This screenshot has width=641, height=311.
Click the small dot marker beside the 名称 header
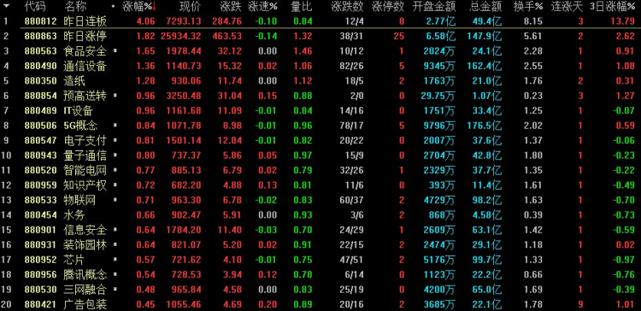(113, 7)
